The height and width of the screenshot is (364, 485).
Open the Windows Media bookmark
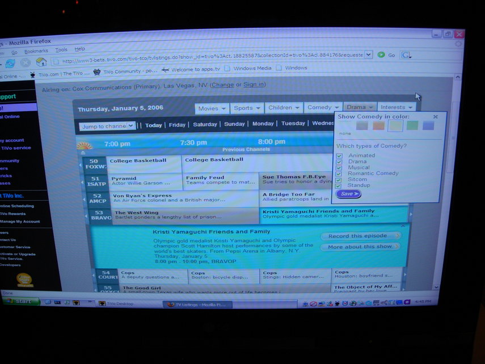[248, 69]
